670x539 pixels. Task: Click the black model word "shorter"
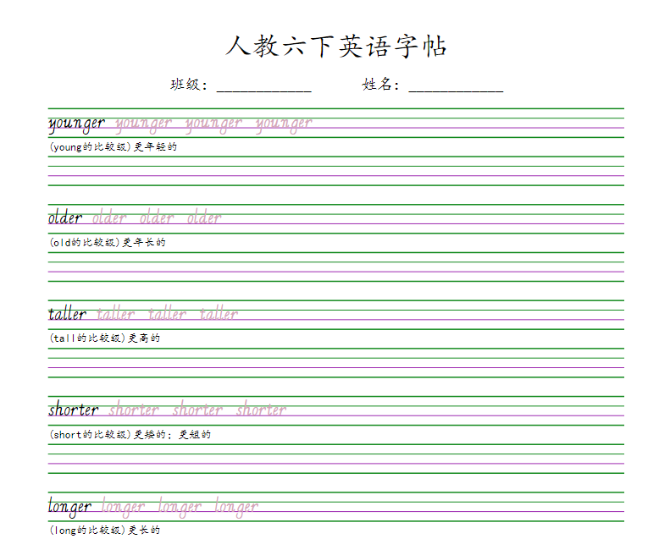point(74,410)
